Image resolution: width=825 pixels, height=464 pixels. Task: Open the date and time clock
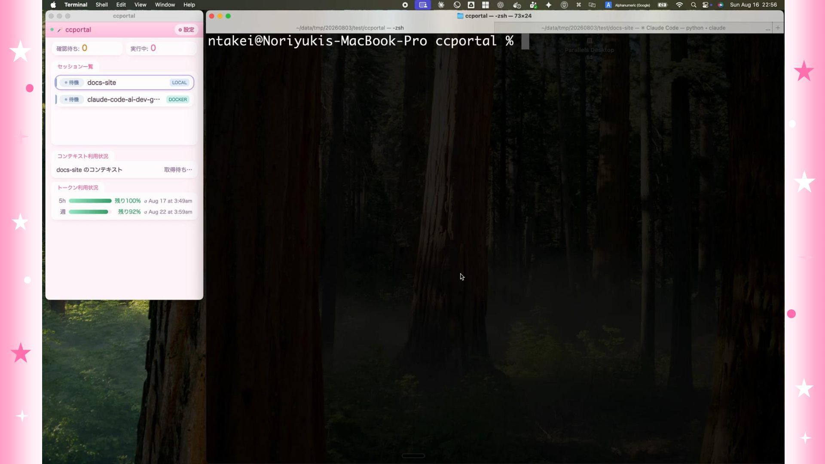(753, 5)
